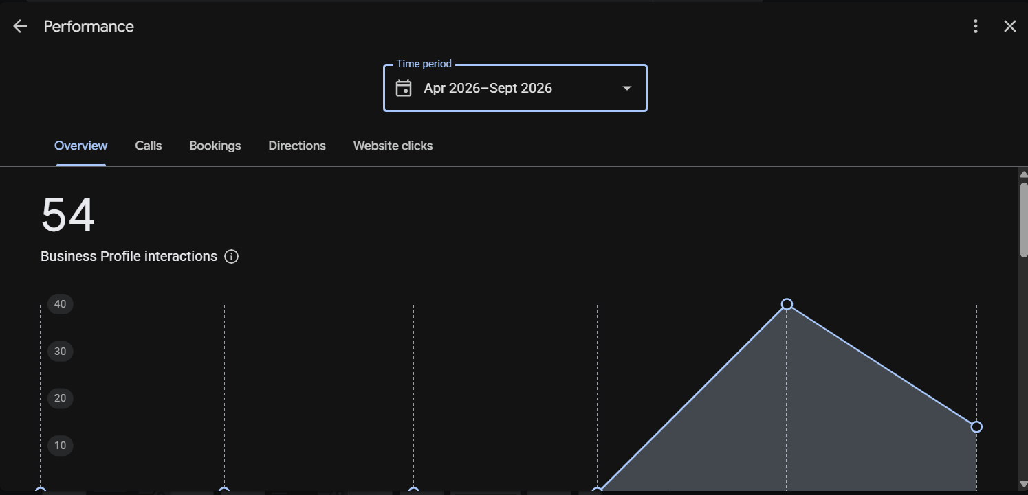Select the Overview tab

coord(81,146)
